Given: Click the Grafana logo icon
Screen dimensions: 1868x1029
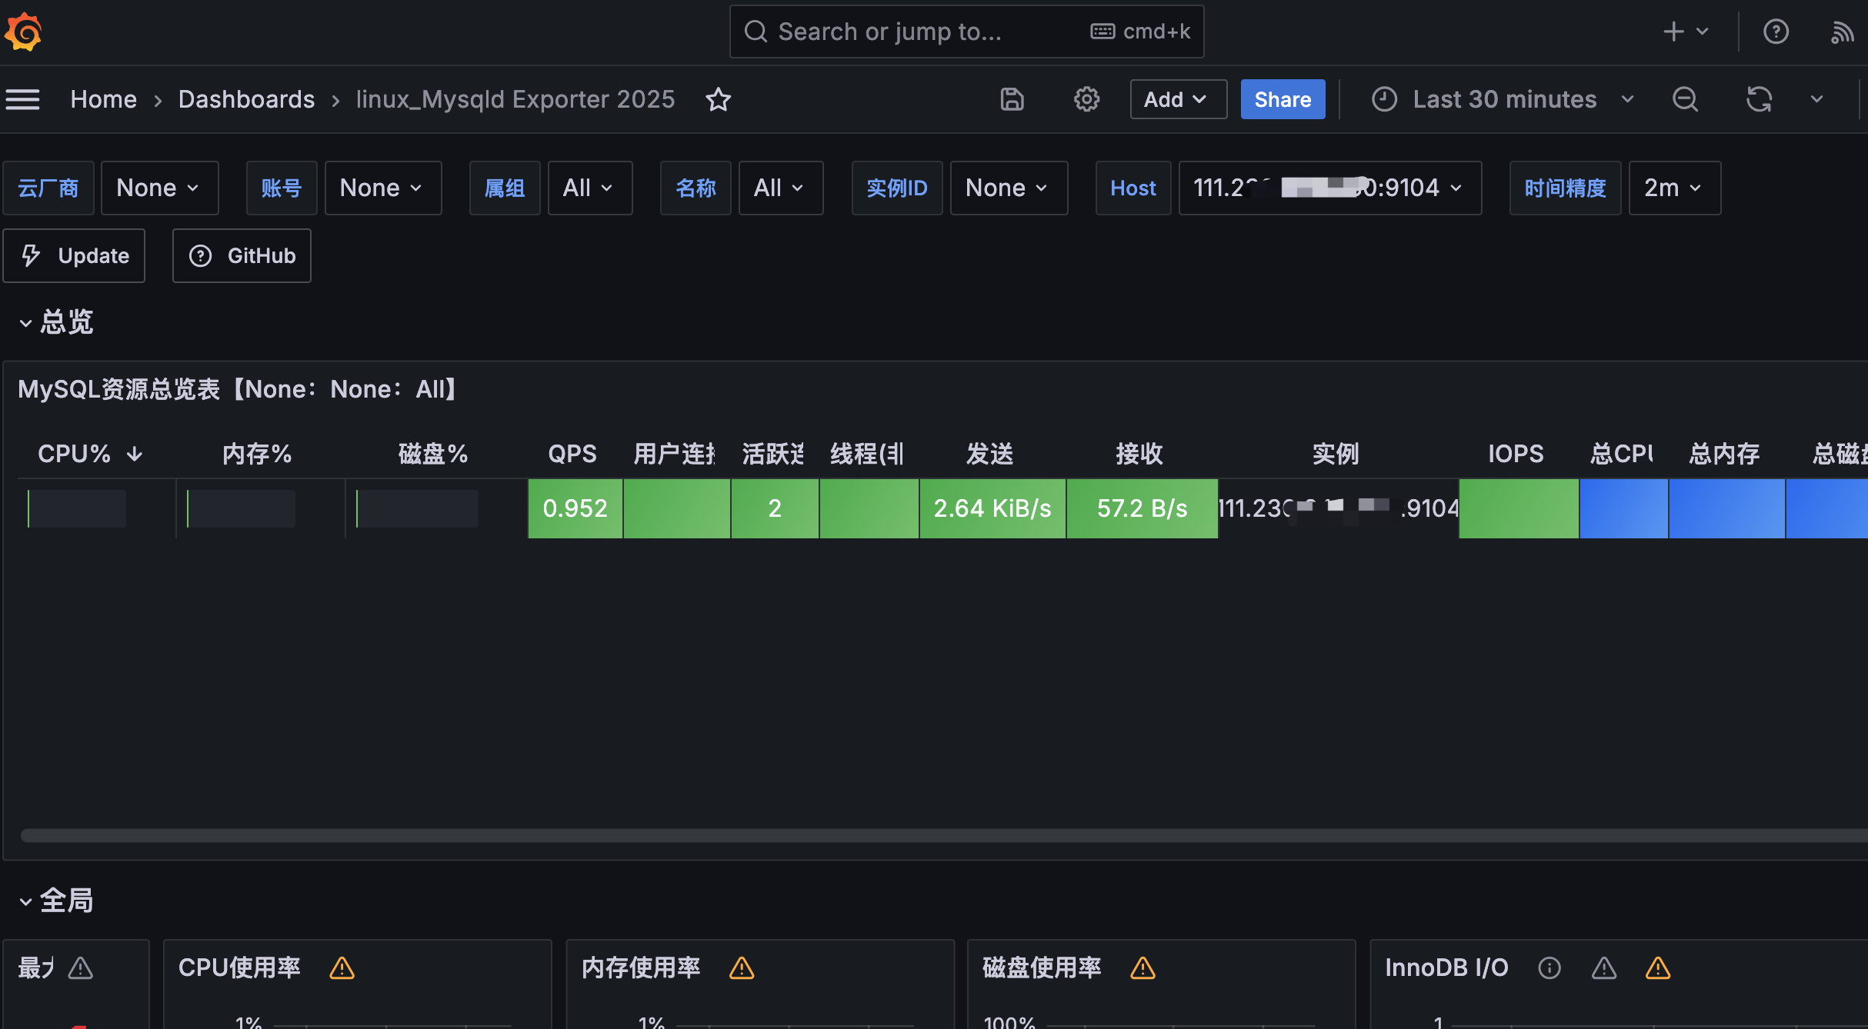Looking at the screenshot, I should tap(23, 32).
